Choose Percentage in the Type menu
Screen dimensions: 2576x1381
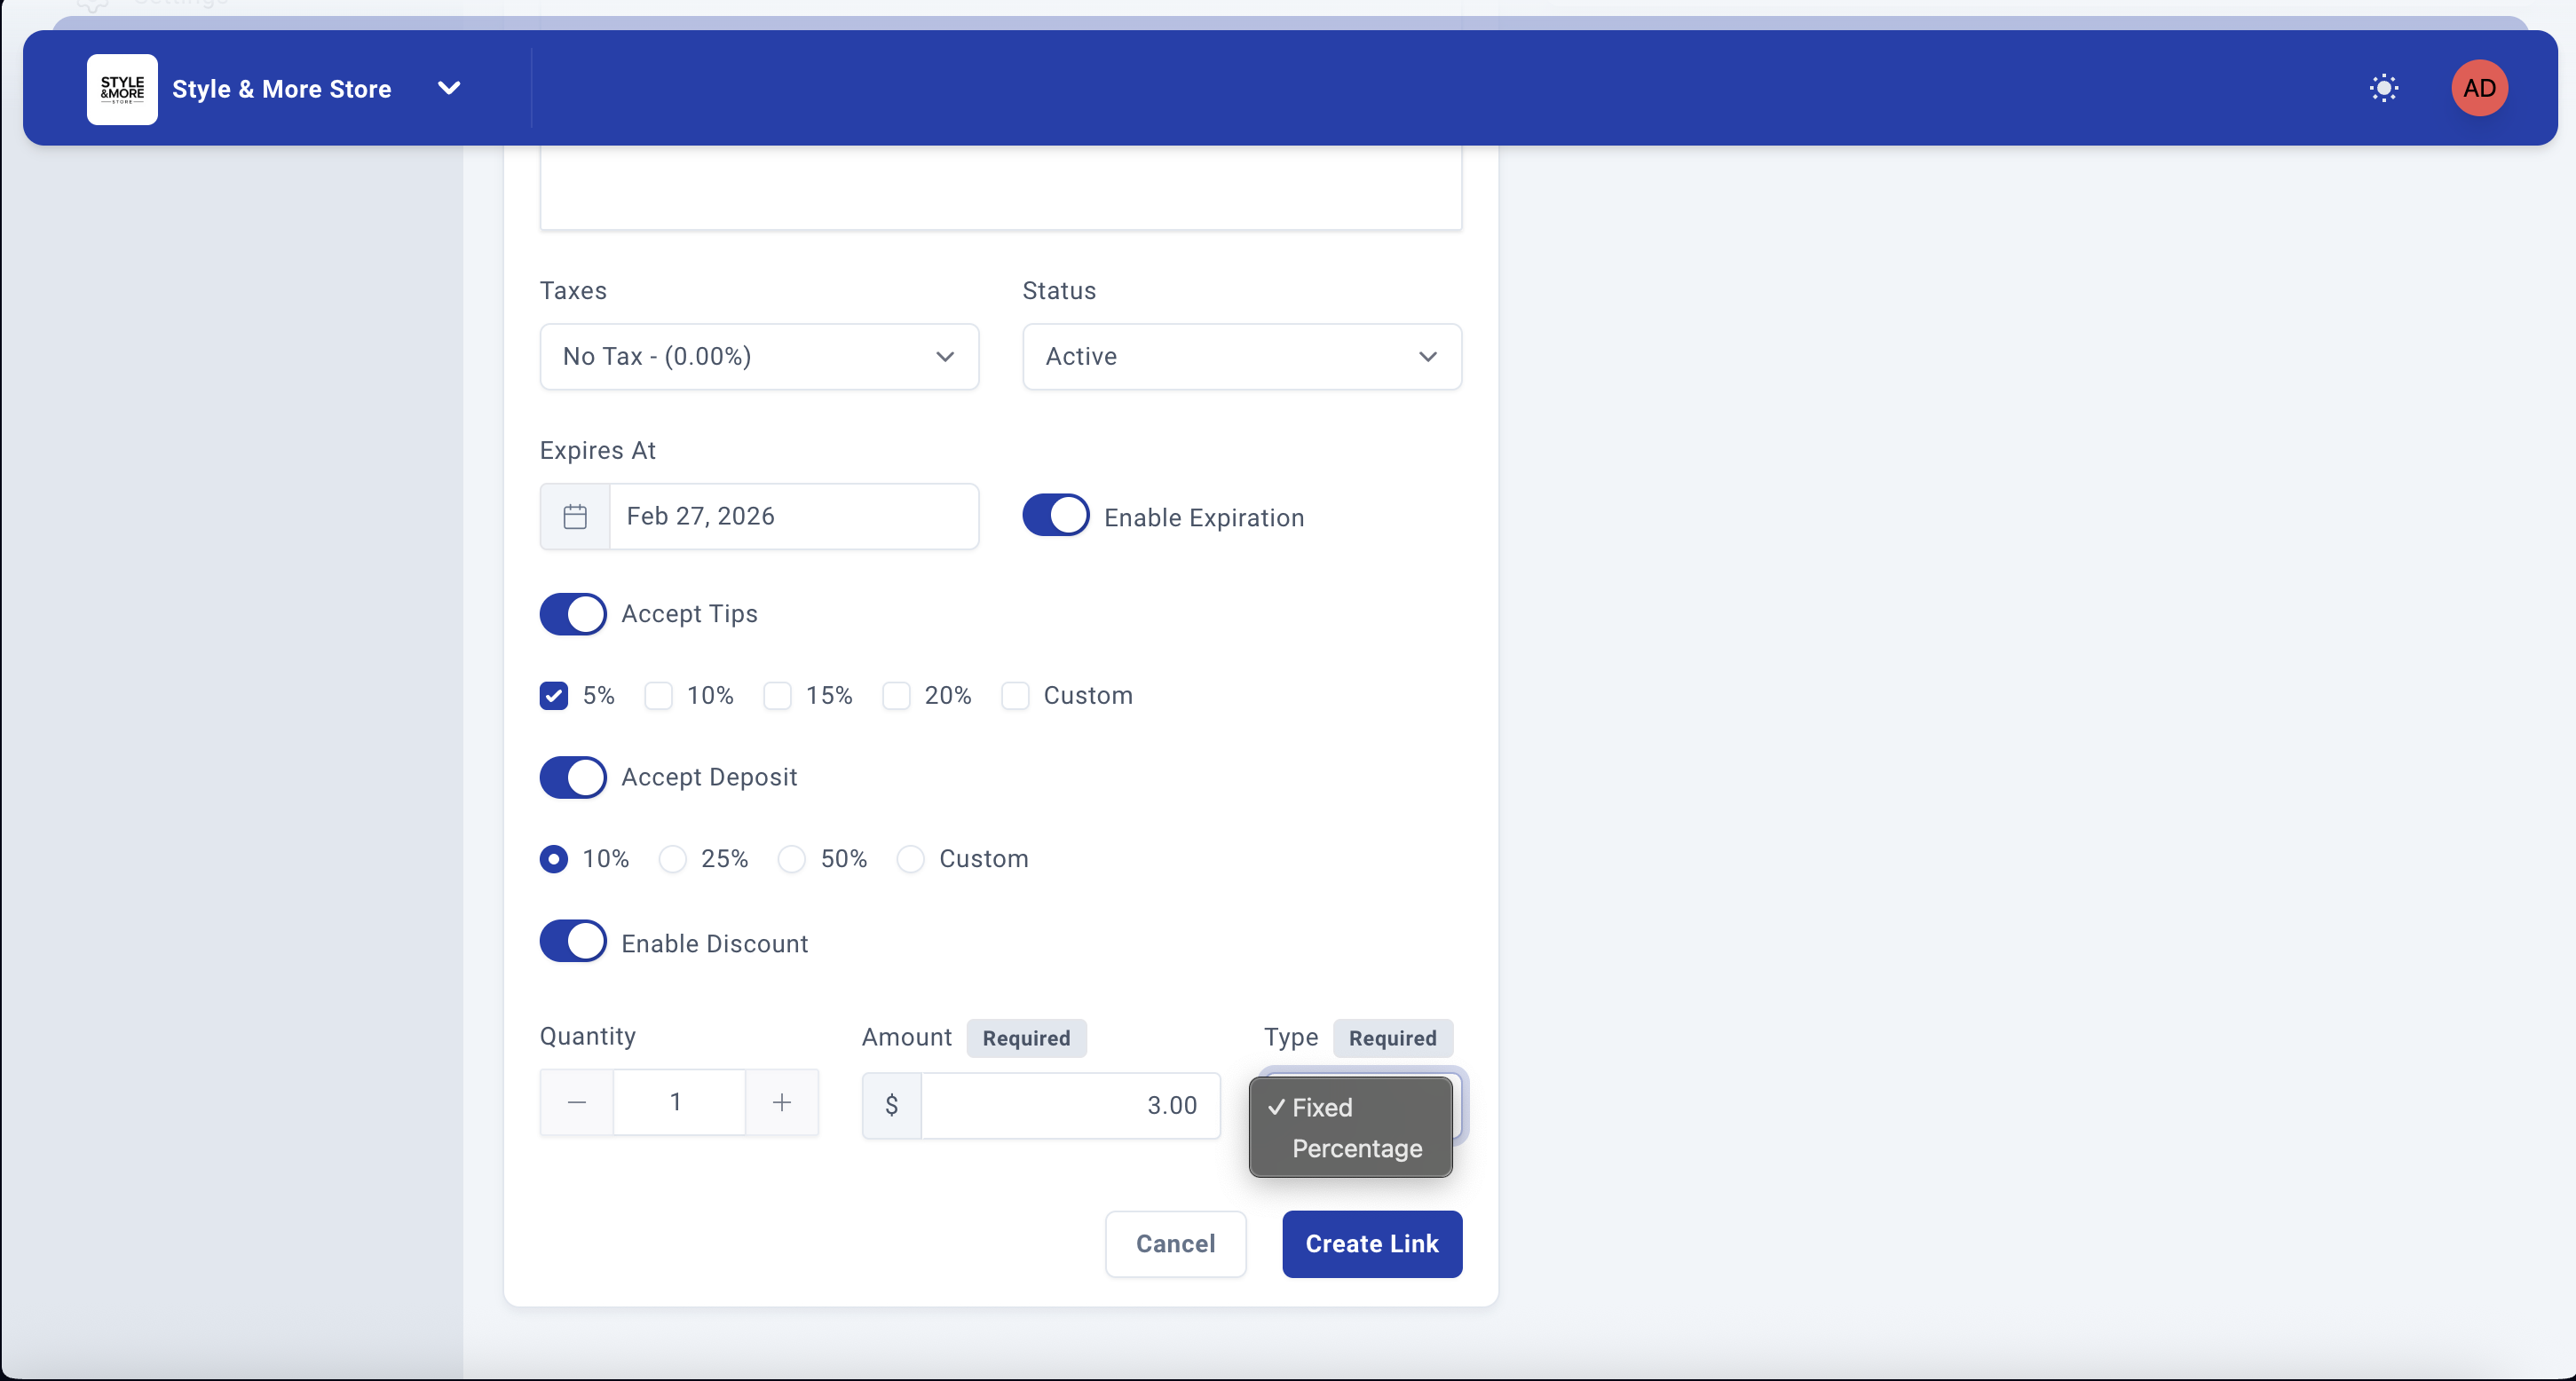click(1356, 1148)
